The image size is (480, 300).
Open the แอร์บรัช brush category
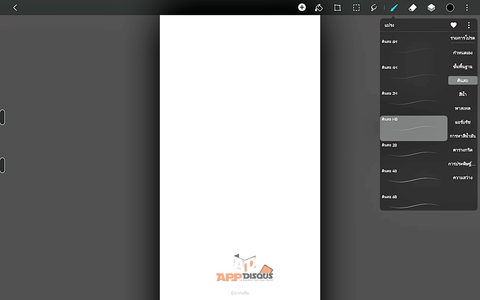pyautogui.click(x=462, y=122)
